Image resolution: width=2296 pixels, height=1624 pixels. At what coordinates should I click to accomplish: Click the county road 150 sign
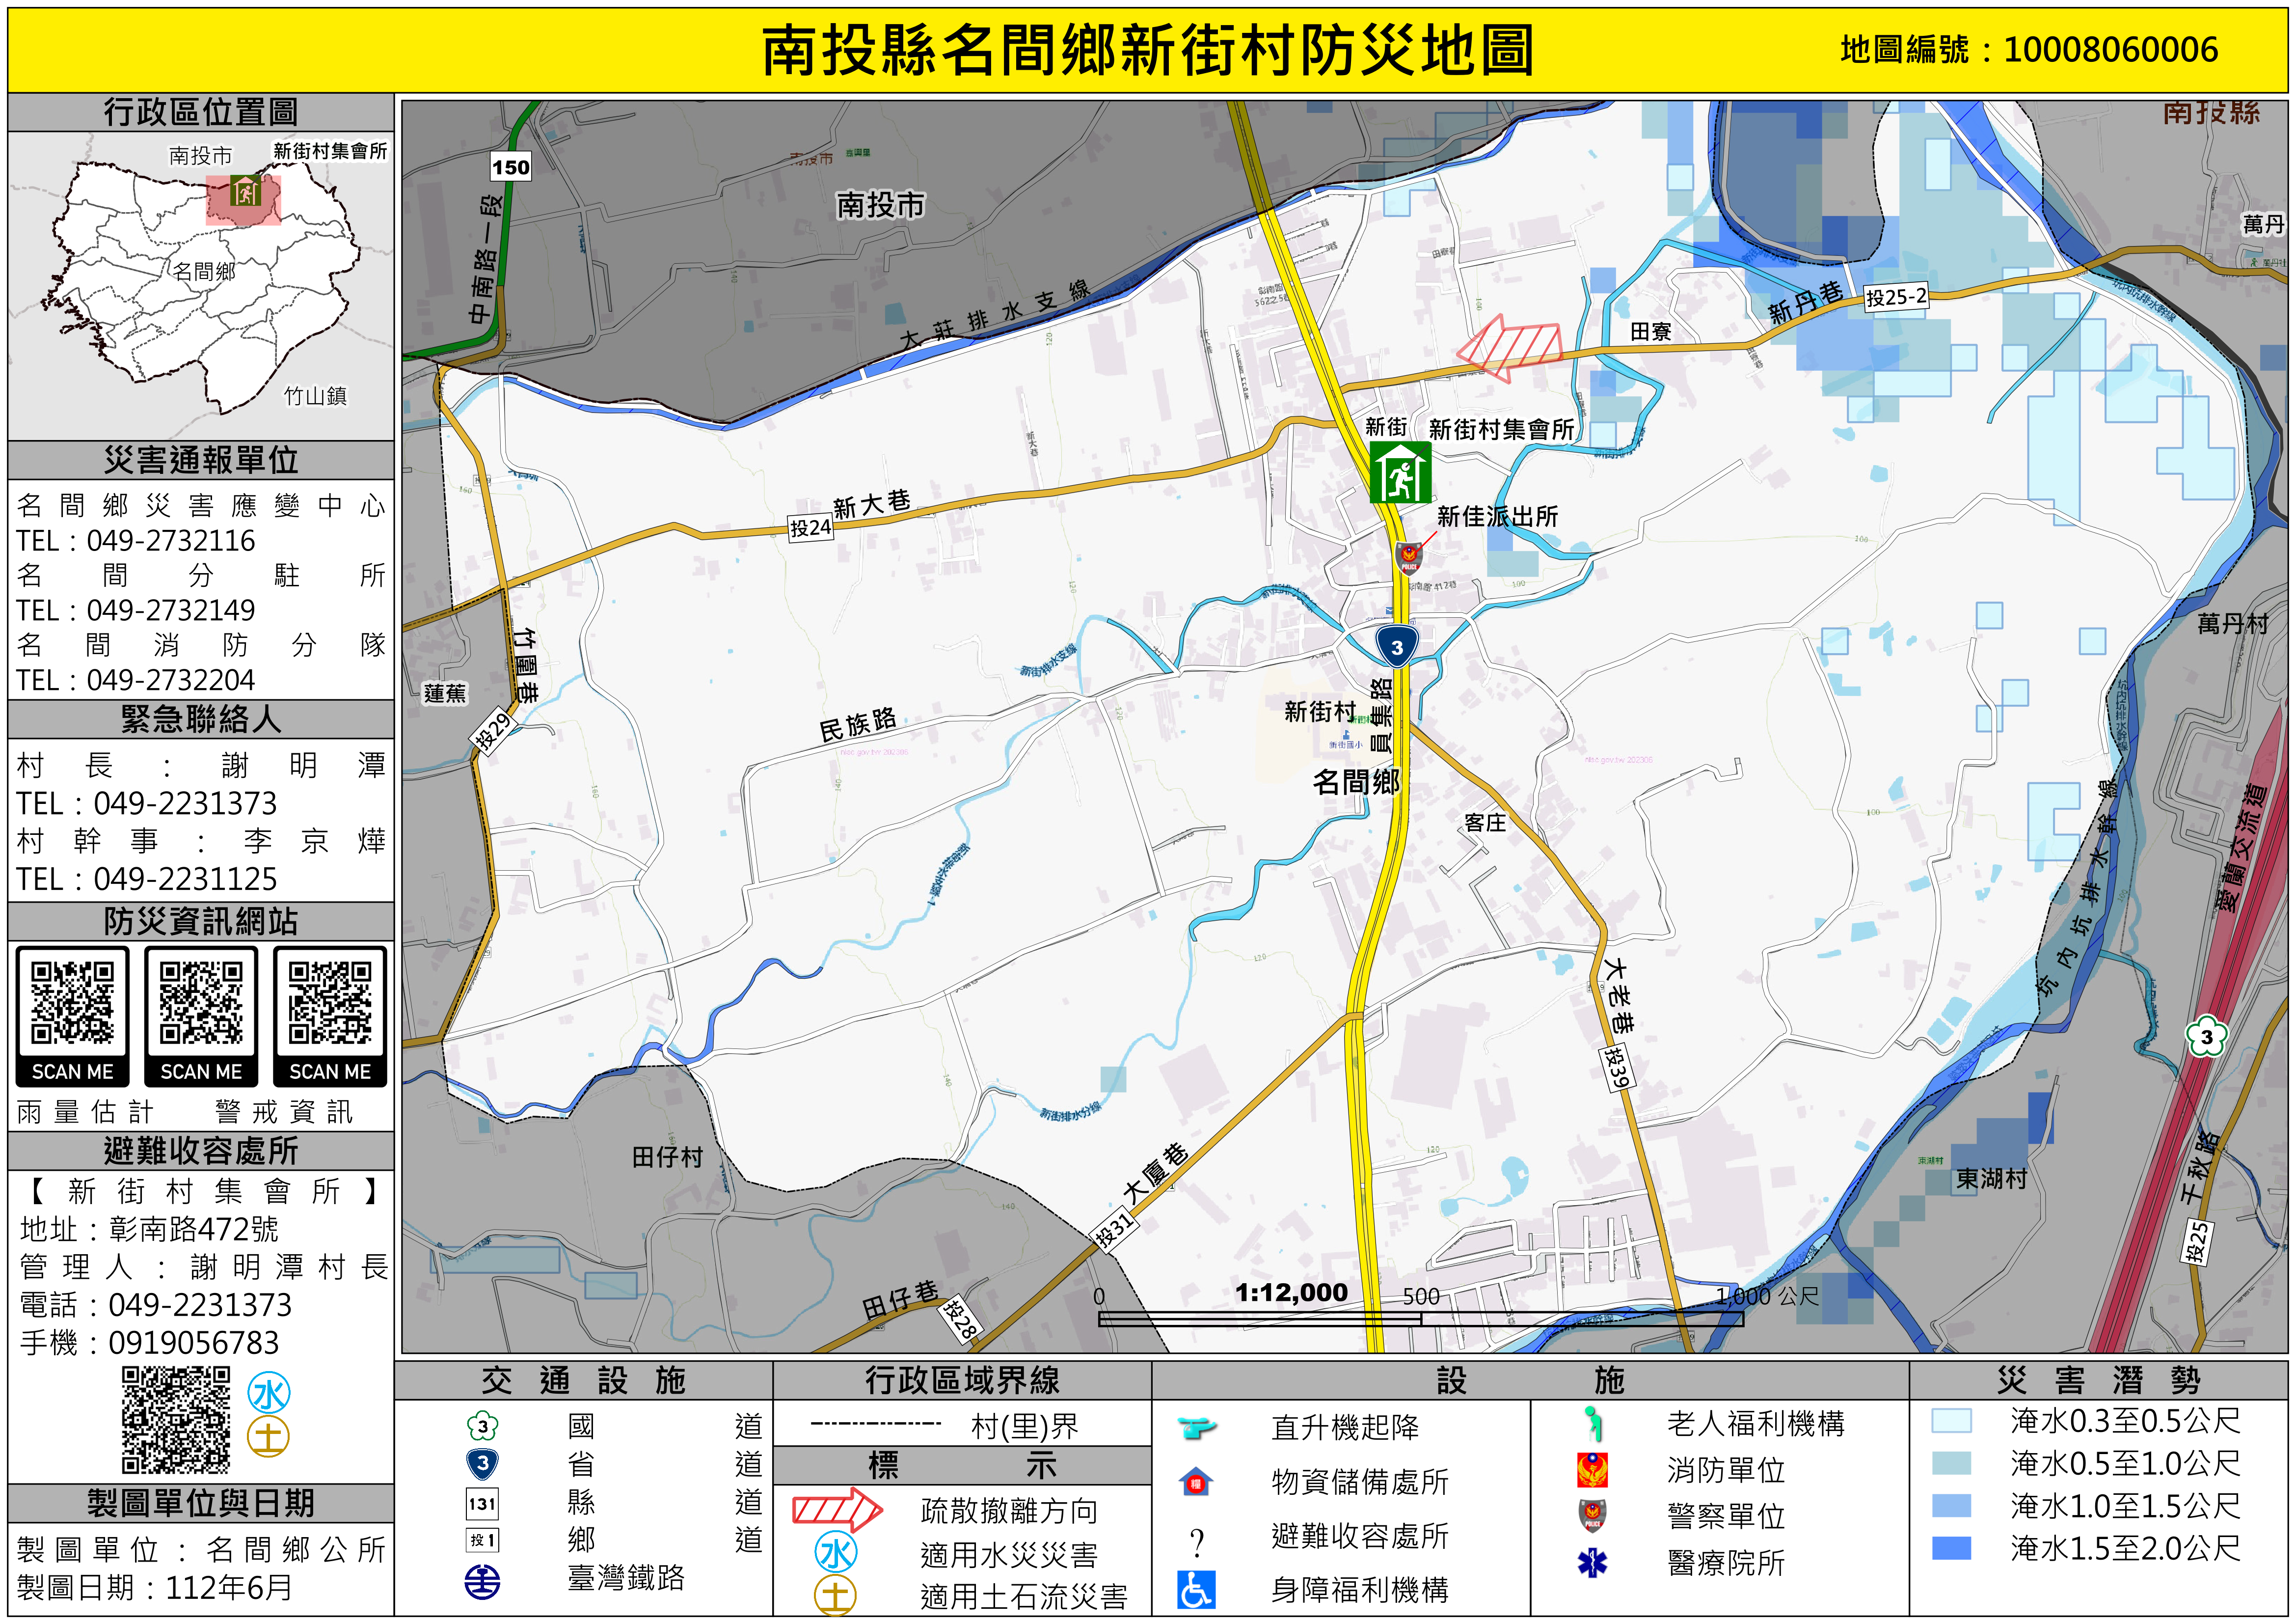[x=510, y=167]
